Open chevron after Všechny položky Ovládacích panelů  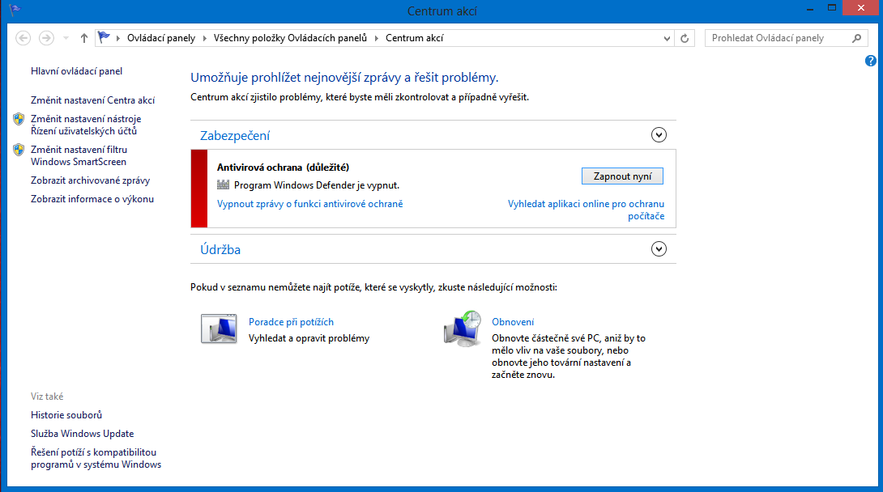coord(376,38)
